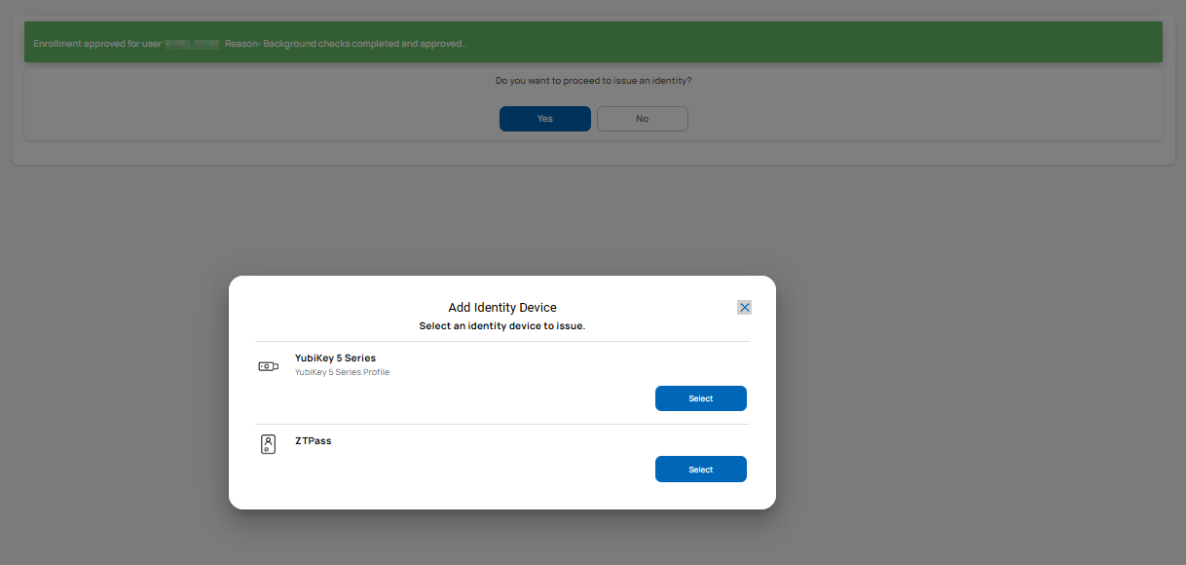
Task: Click the person symbol on the ZTPass icon
Action: [x=268, y=441]
